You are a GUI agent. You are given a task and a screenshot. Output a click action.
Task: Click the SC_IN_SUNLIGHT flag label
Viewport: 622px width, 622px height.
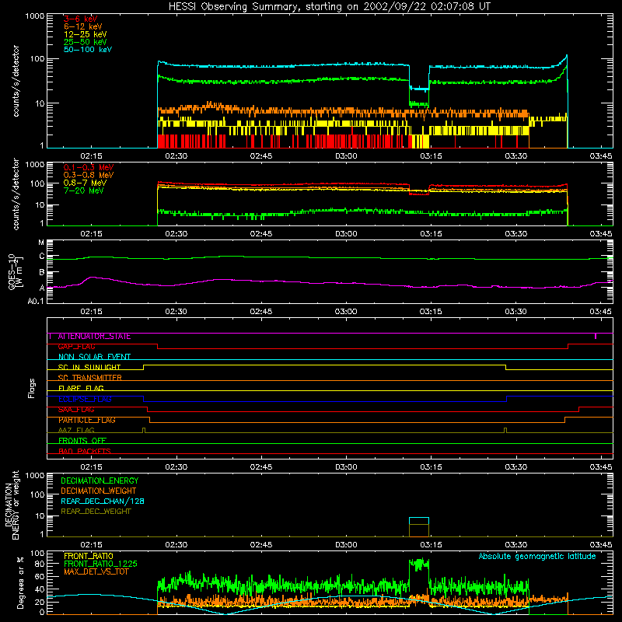point(89,367)
